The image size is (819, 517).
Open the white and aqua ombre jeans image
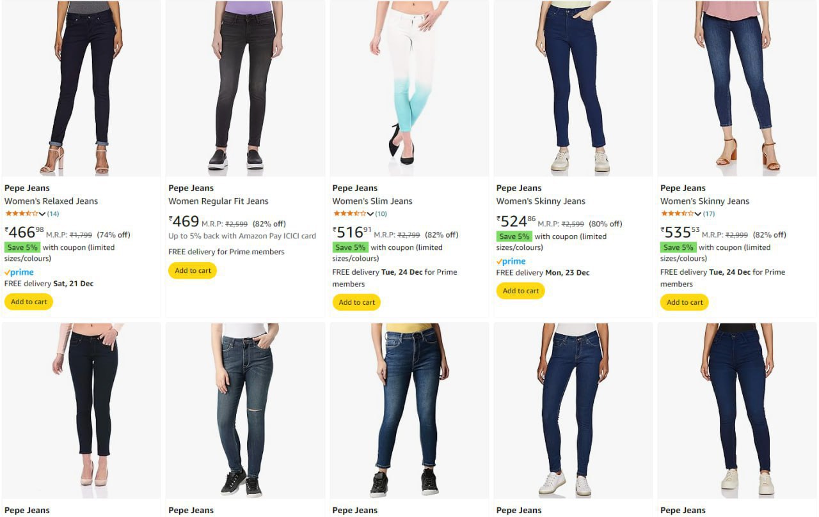[x=409, y=88]
